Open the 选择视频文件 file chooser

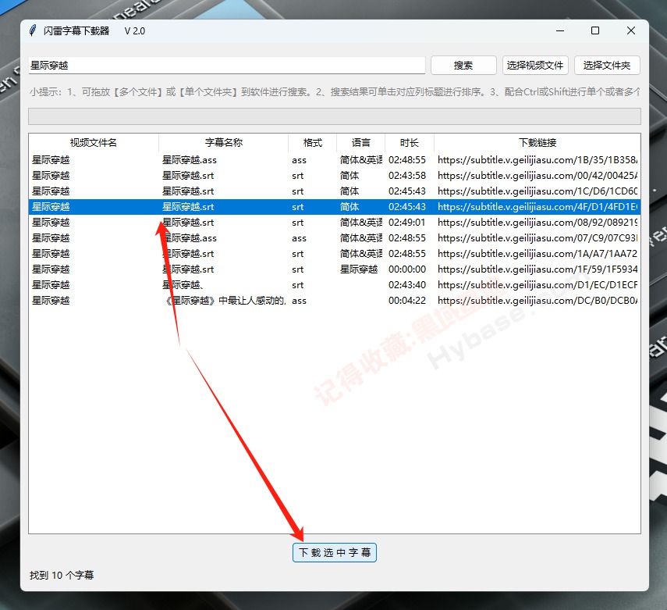(534, 65)
